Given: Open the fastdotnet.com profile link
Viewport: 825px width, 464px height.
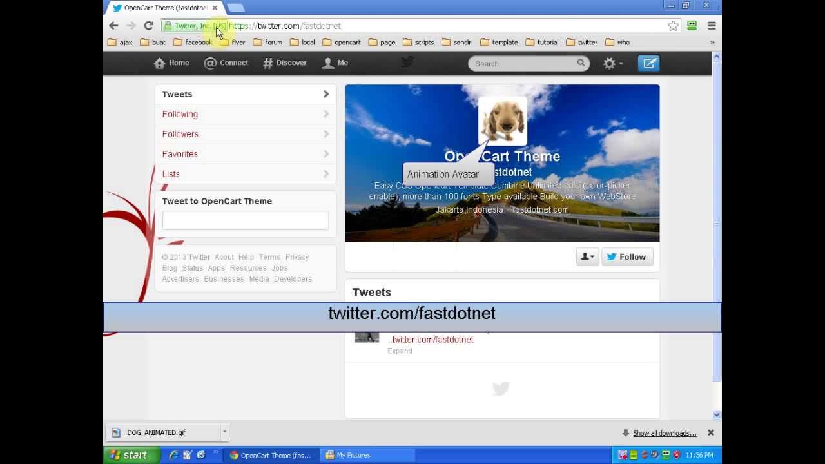Looking at the screenshot, I should 540,209.
